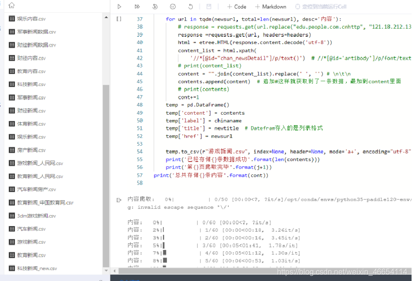
Task: Add a new Code cell
Action: (236, 7)
